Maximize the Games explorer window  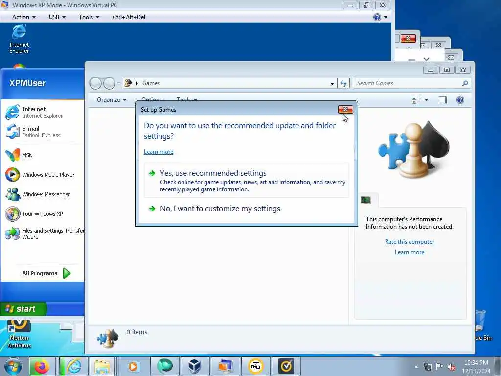coord(447,70)
